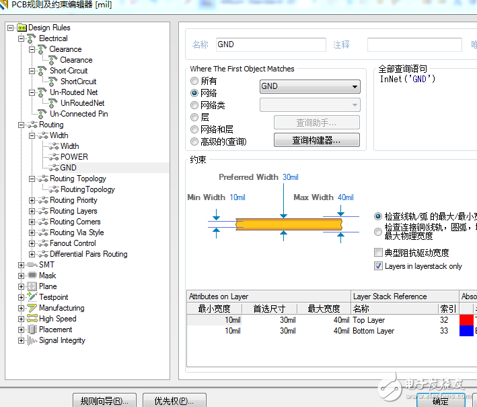Image resolution: width=477 pixels, height=407 pixels.
Task: Click the Mask category icon
Action: (x=32, y=276)
